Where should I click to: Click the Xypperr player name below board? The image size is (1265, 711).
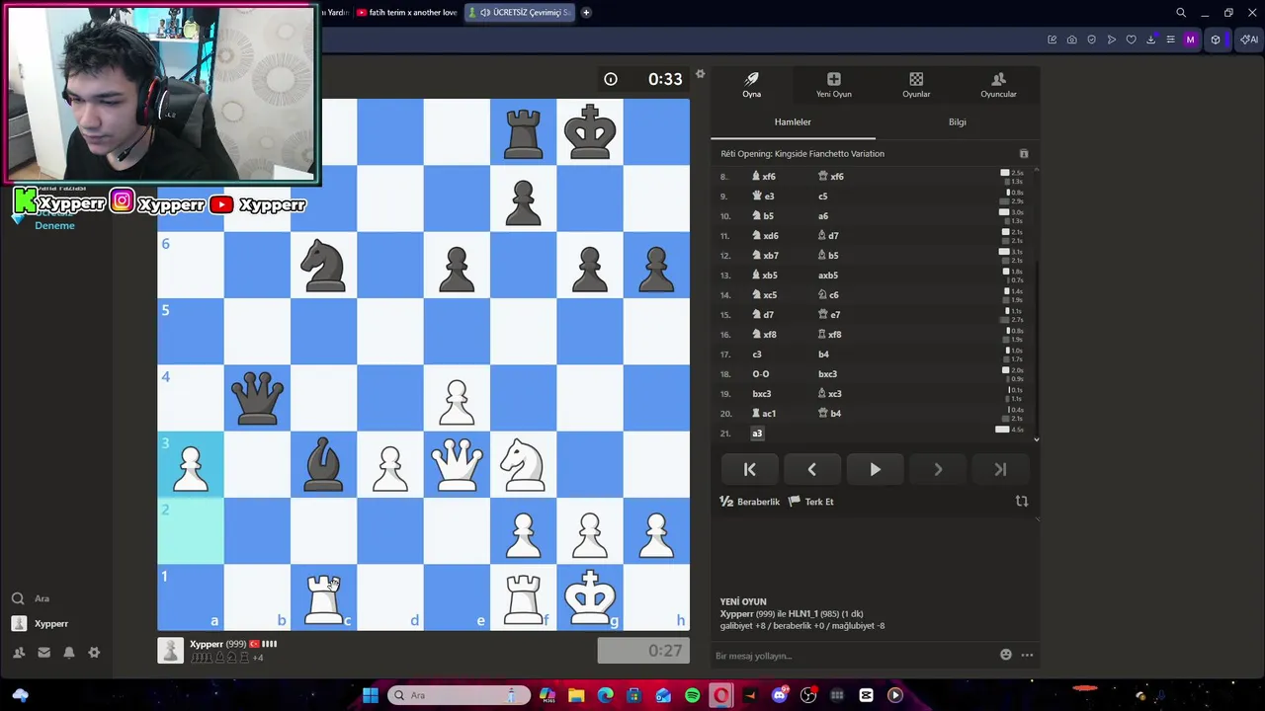(208, 644)
